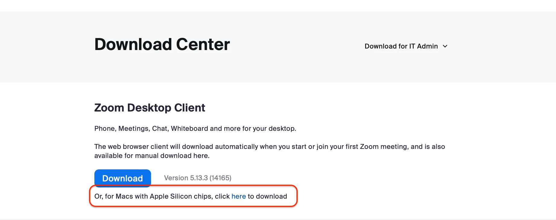Click "IT Admin" in the dropdown label
556x220 pixels.
423,46
